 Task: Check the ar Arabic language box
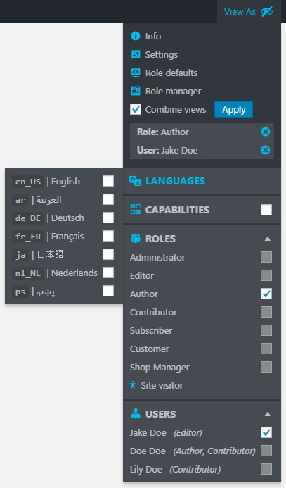(108, 199)
